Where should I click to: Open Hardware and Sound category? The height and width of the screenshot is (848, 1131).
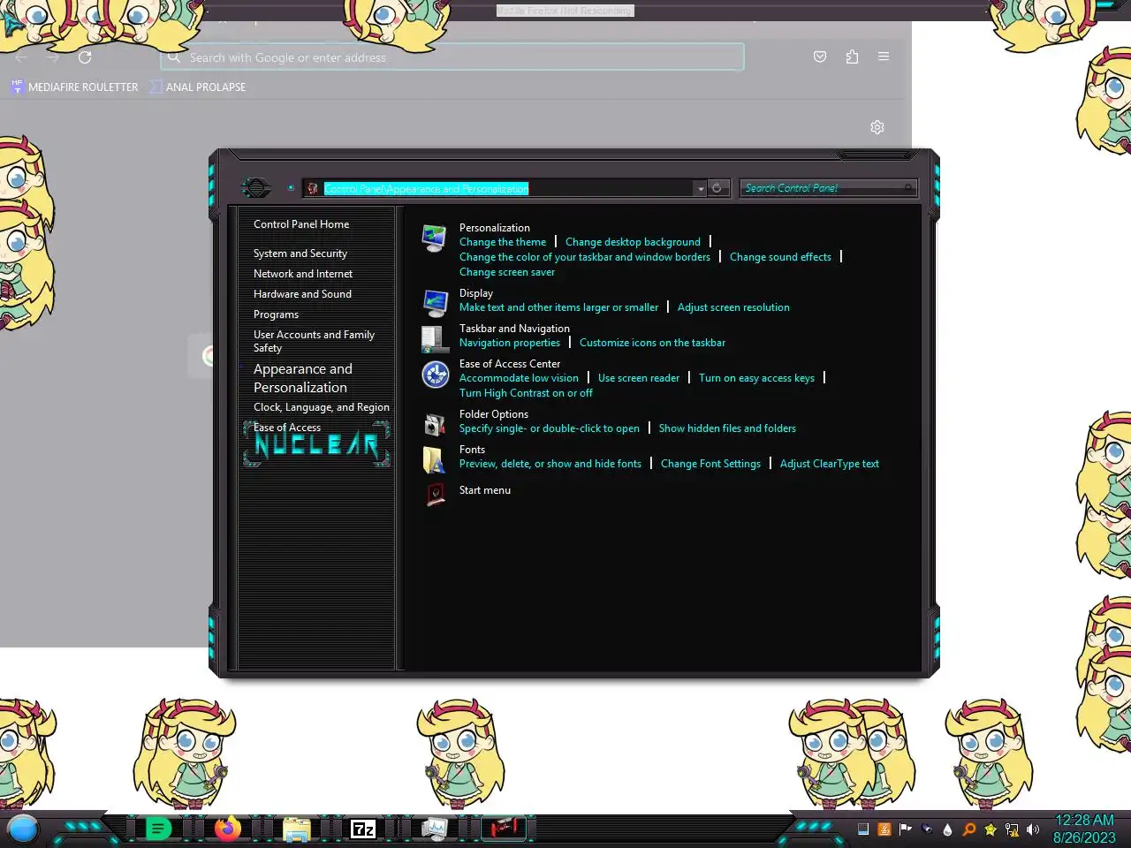click(x=302, y=294)
